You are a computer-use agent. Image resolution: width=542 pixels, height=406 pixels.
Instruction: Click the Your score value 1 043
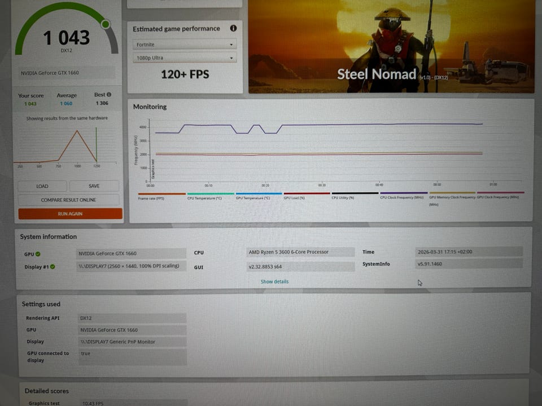30,104
